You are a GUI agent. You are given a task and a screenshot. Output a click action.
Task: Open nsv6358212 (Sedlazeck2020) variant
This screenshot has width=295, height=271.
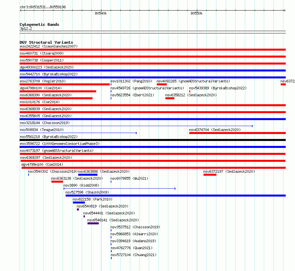pos(191,95)
